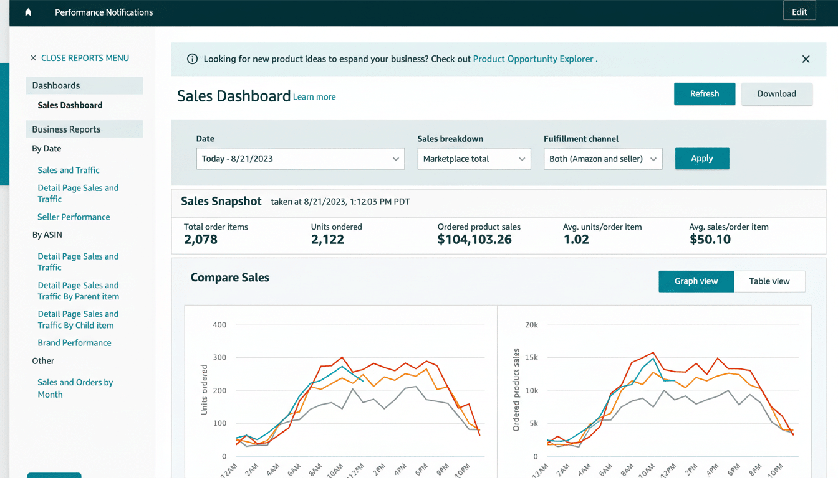Viewport: 838px width, 478px height.
Task: Click the info icon in the notification banner
Action: pyautogui.click(x=192, y=59)
